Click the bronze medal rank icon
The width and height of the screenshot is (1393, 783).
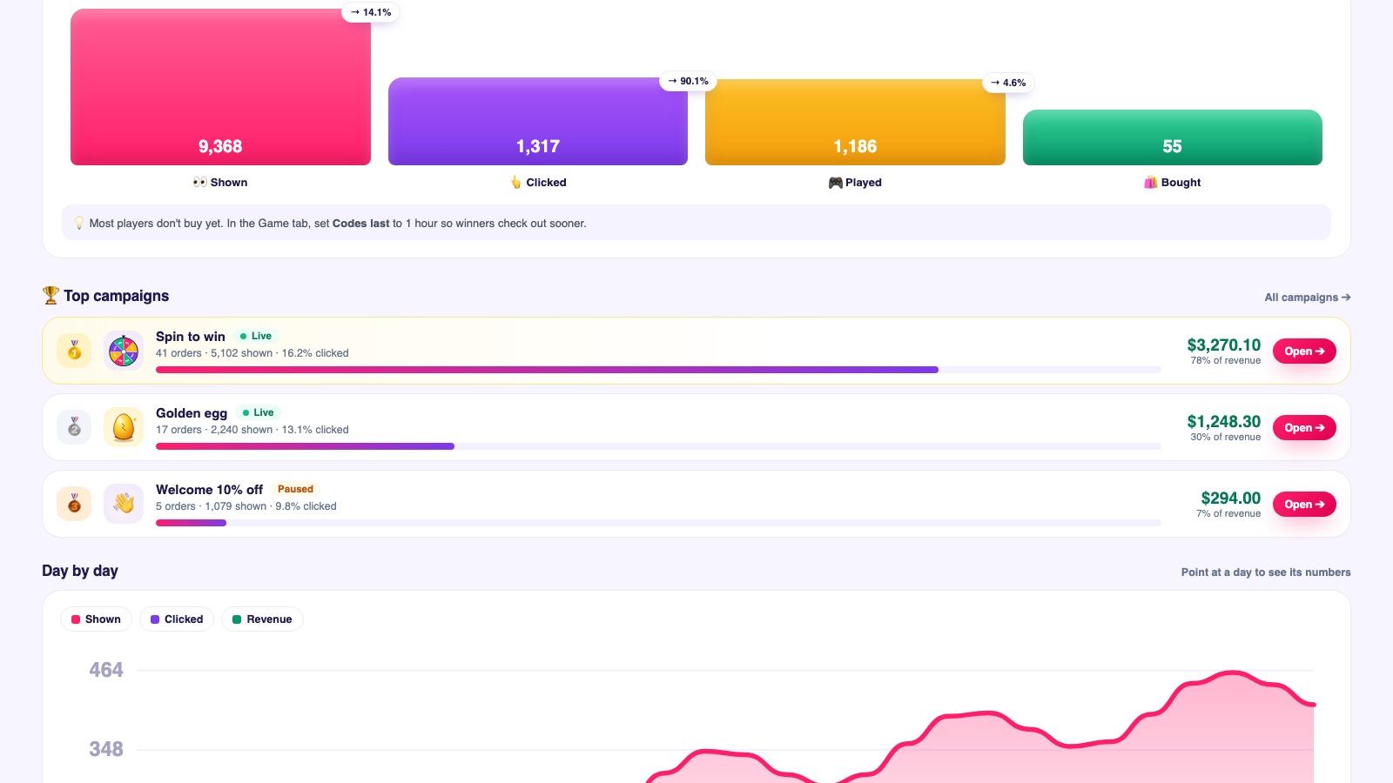coord(74,505)
